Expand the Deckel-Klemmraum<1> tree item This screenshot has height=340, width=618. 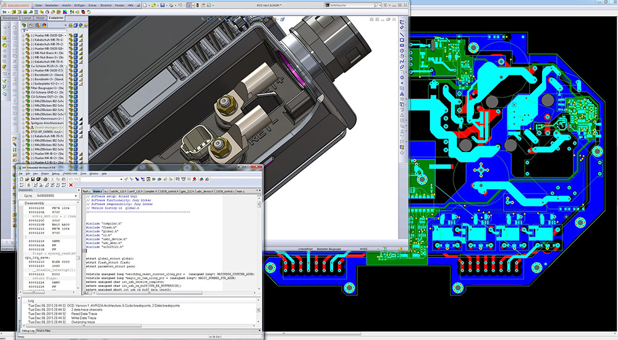point(23,117)
